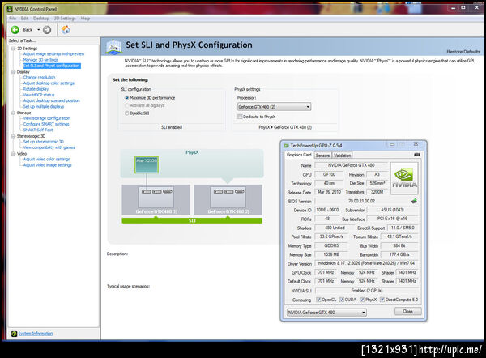Open Adjust image settings with preview
The width and height of the screenshot is (486, 358).
(x=53, y=54)
